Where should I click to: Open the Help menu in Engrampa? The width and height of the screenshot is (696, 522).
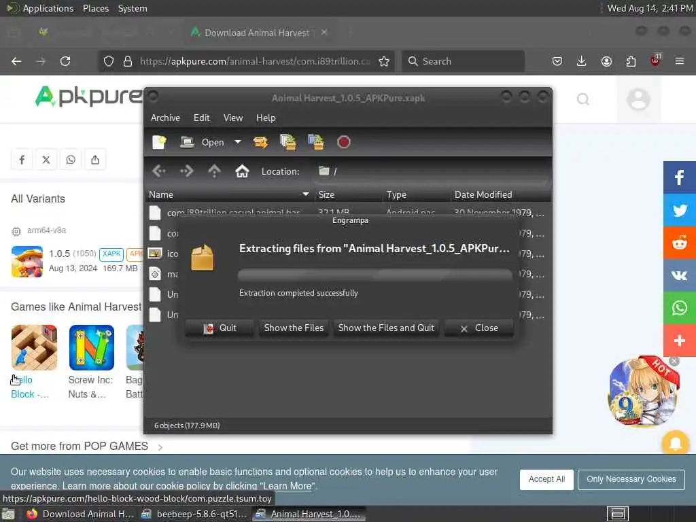[266, 118]
